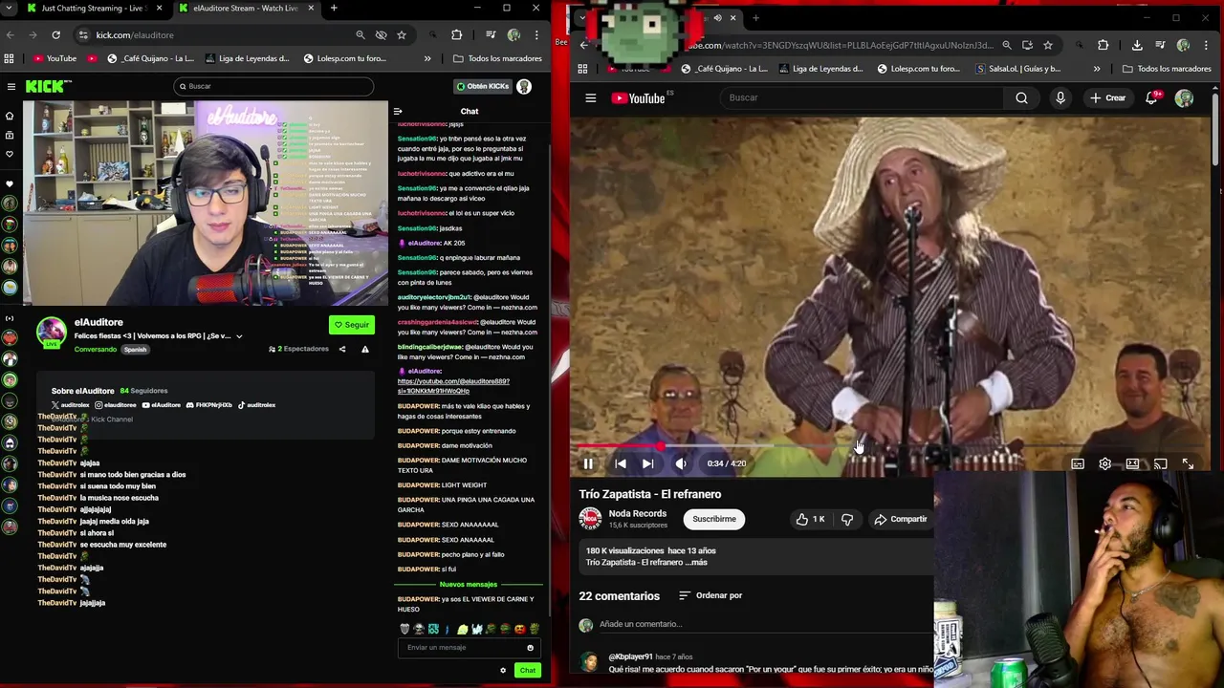The height and width of the screenshot is (688, 1224).
Task: Open media control icon in Kick browser window
Action: pyautogui.click(x=491, y=34)
